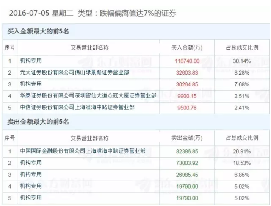This screenshot has width=271, height=206.
Task: Click the 卖出金额(万) column header
Action: [x=187, y=138]
